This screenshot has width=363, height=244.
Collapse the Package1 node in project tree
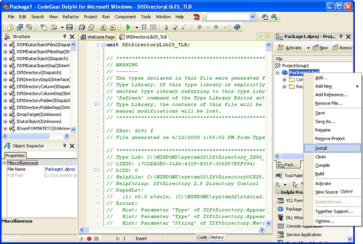(277, 72)
